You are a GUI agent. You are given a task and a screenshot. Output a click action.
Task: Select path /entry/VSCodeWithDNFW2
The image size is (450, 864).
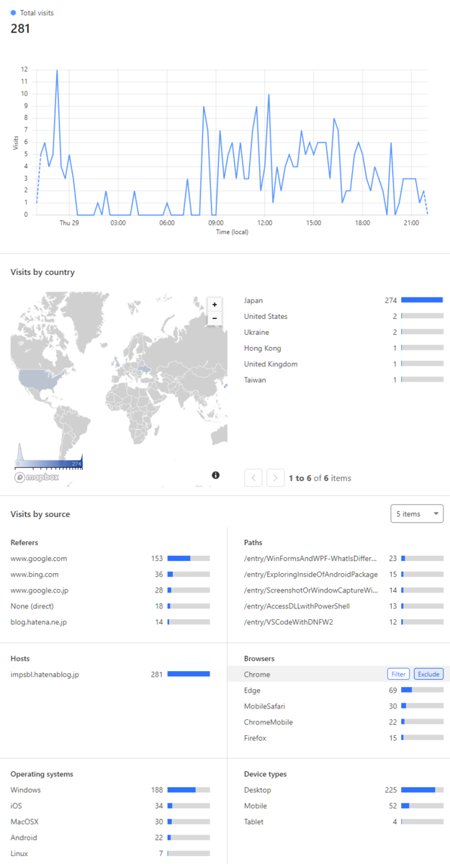[343, 622]
